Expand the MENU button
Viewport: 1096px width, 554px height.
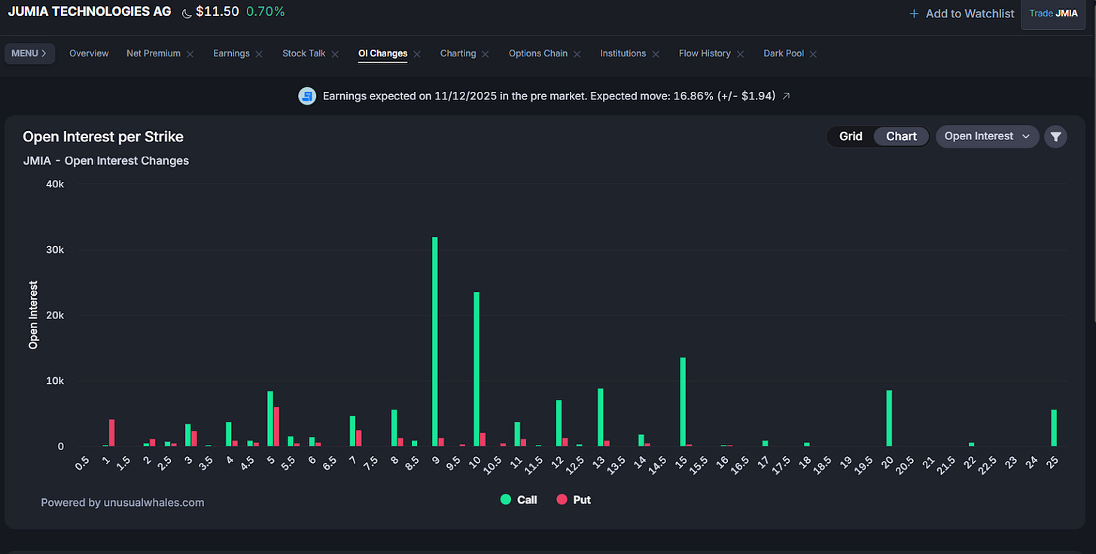[29, 53]
